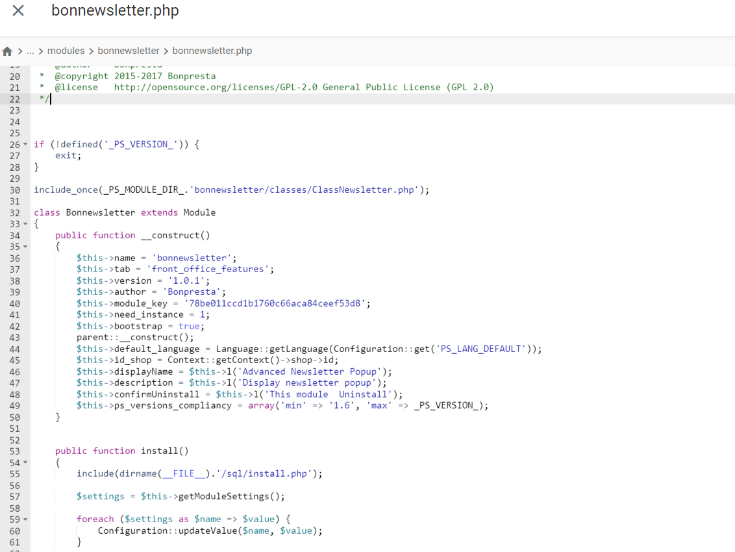Open the collapsed breadcrumb ellipsis
This screenshot has width=735, height=552.
coord(31,51)
